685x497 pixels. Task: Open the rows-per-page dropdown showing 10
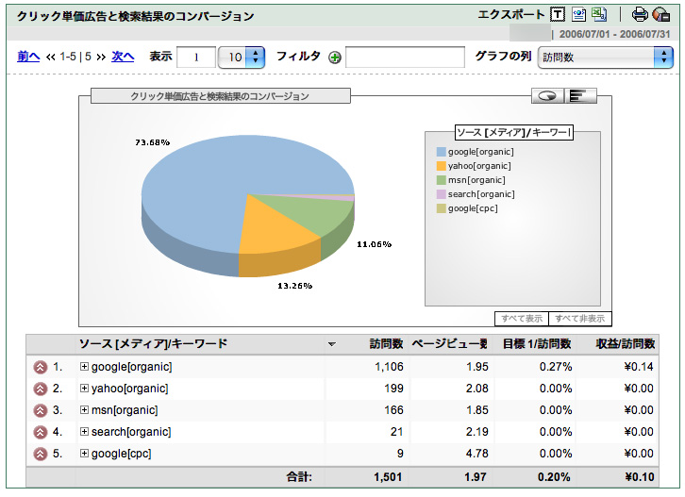[242, 57]
